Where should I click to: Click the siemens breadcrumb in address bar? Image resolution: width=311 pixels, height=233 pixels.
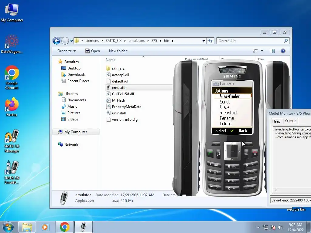pos(92,41)
